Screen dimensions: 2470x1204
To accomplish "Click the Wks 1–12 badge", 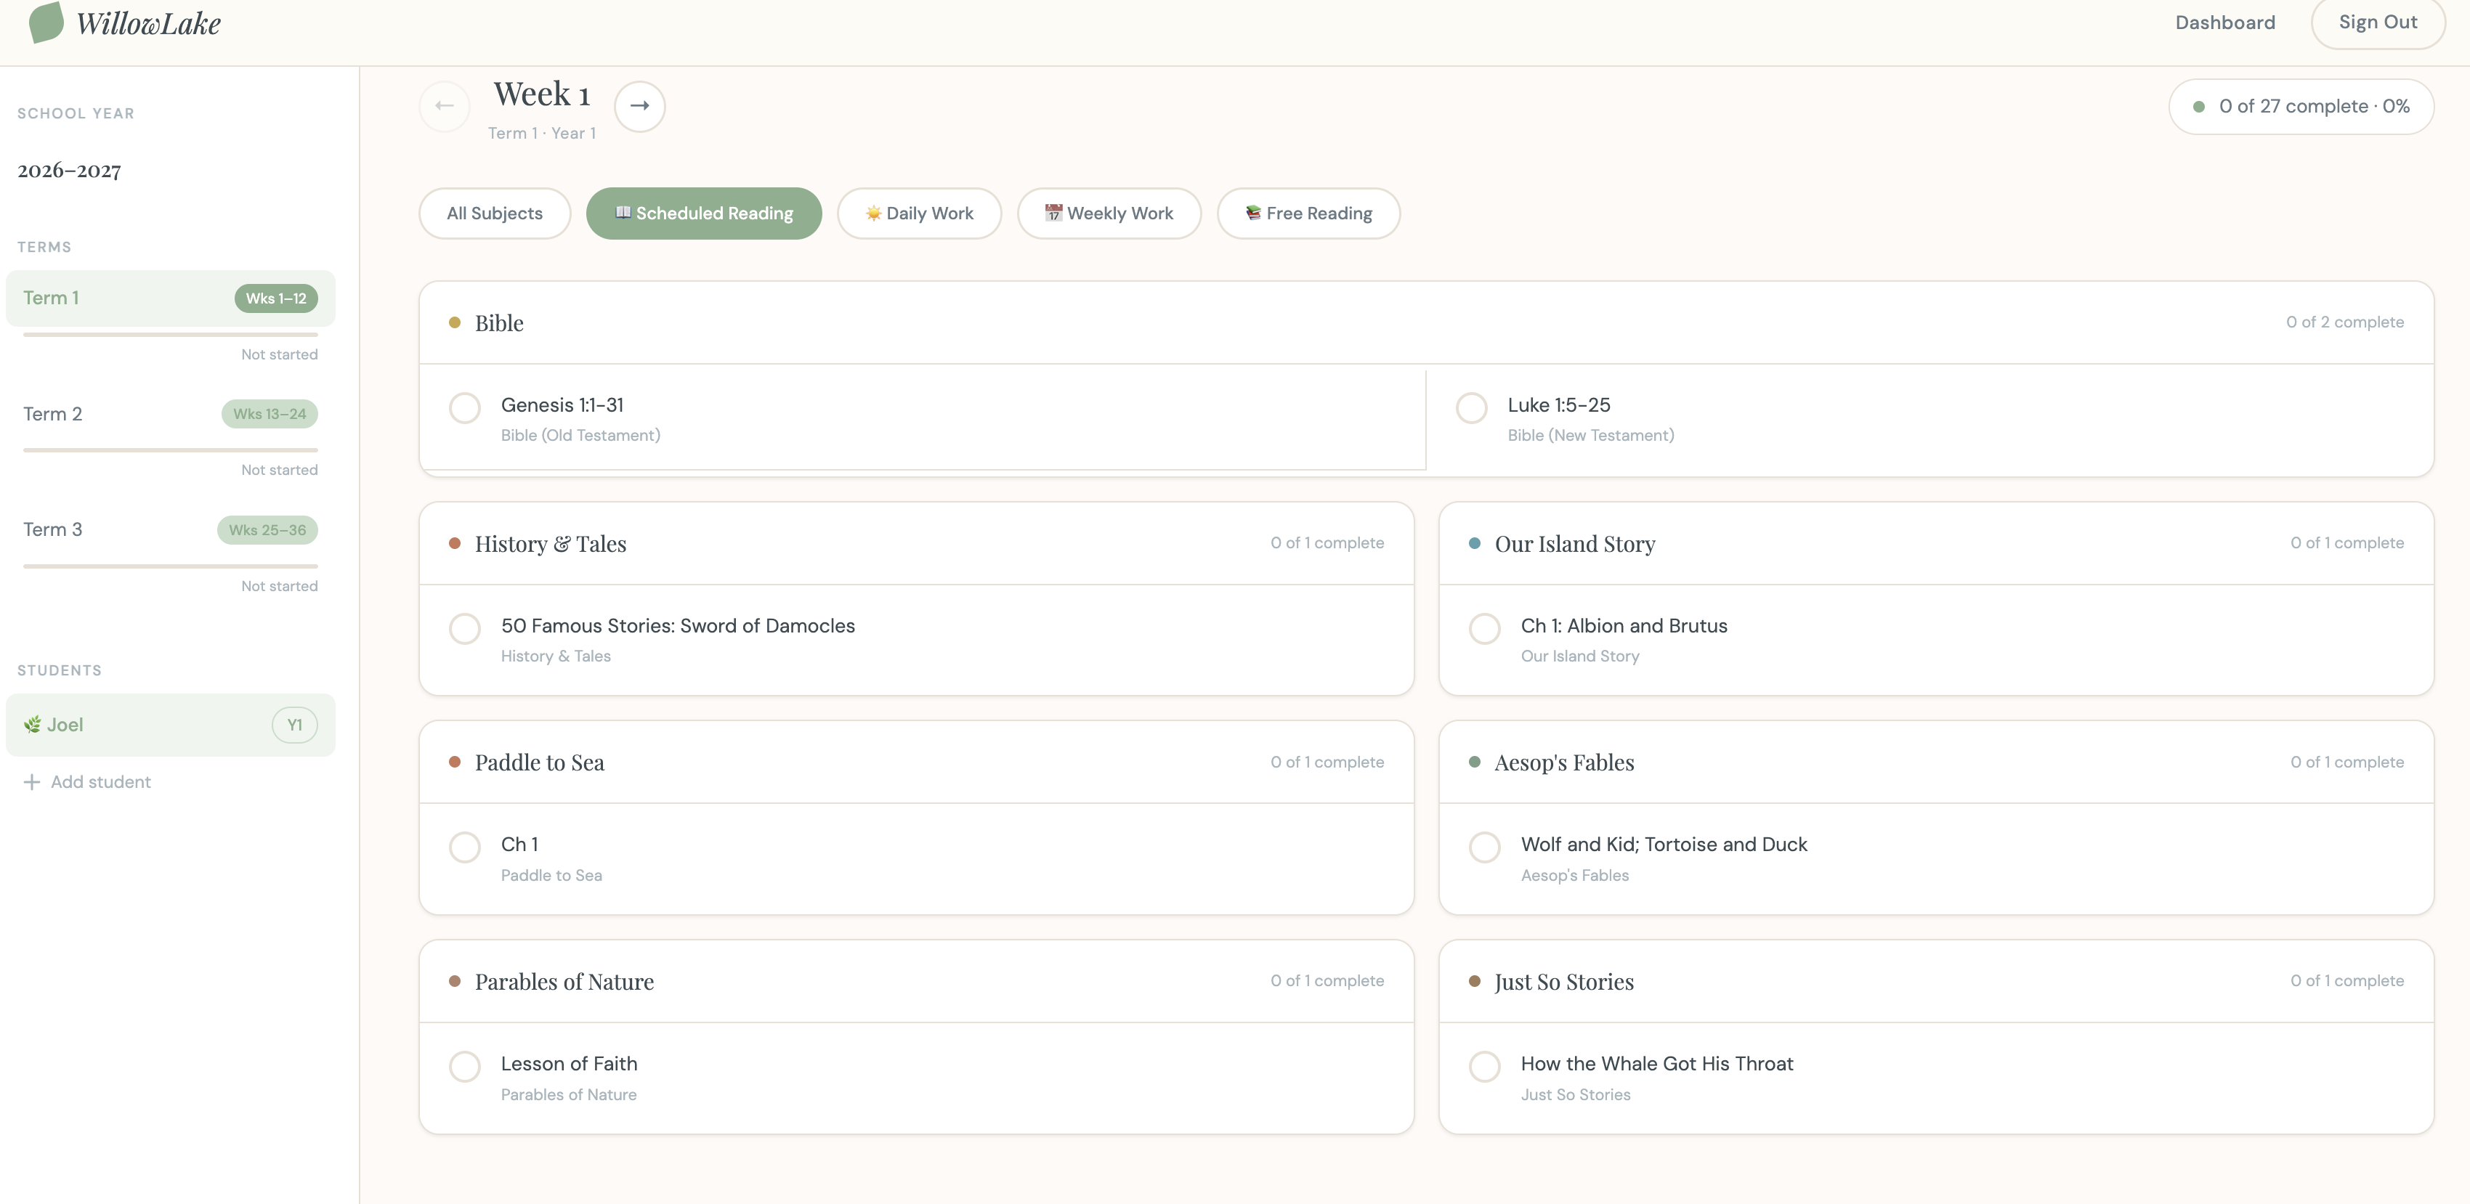I will coord(276,298).
